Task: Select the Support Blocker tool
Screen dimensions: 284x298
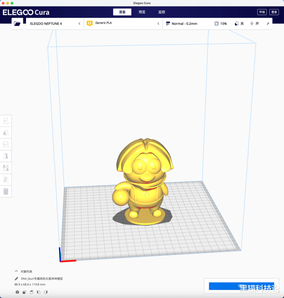Action: click(6, 180)
